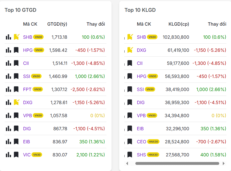The height and width of the screenshot is (171, 231).
Task: Click the scroll left arrow in KLGD table
Action: click(127, 163)
